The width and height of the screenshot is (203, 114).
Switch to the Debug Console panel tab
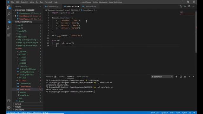tap(82, 77)
